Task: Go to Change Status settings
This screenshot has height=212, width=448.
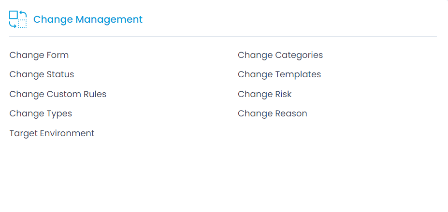Action: pyautogui.click(x=42, y=74)
